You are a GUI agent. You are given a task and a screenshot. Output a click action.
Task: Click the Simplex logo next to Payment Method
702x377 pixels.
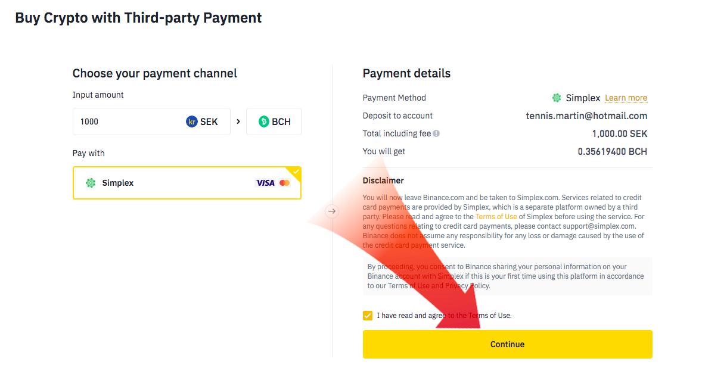point(557,98)
